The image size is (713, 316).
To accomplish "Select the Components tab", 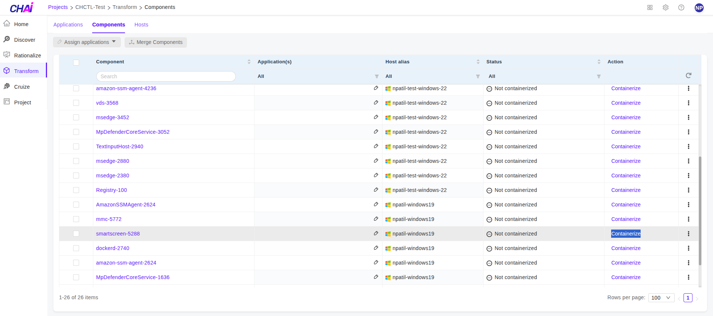I will tap(109, 25).
